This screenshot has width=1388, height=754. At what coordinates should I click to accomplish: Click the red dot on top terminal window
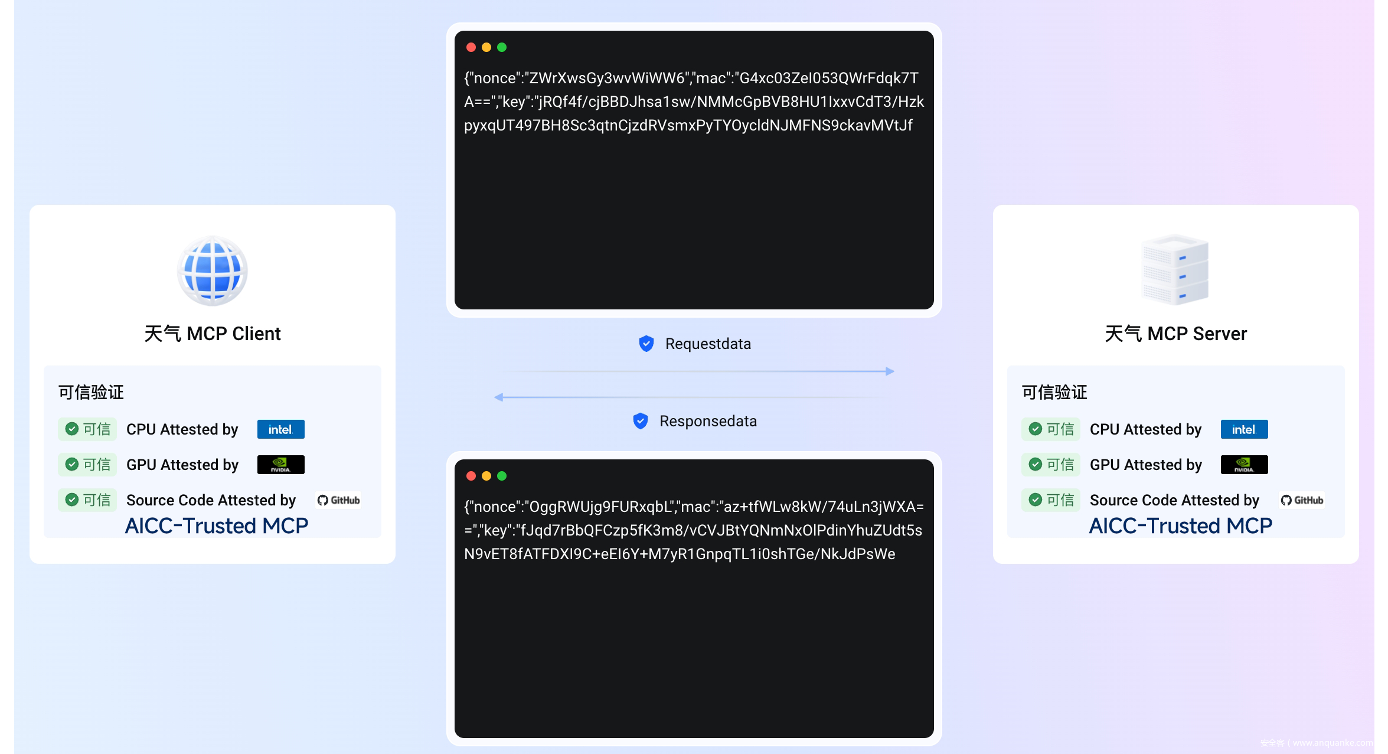point(471,47)
